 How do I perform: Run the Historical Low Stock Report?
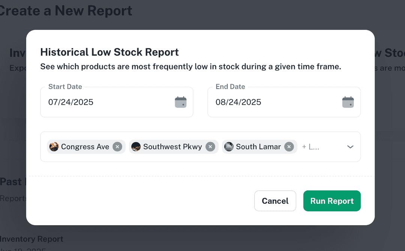coord(331,201)
